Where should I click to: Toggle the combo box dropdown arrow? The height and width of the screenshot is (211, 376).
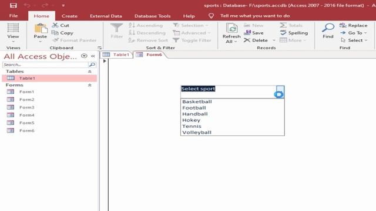280,92
